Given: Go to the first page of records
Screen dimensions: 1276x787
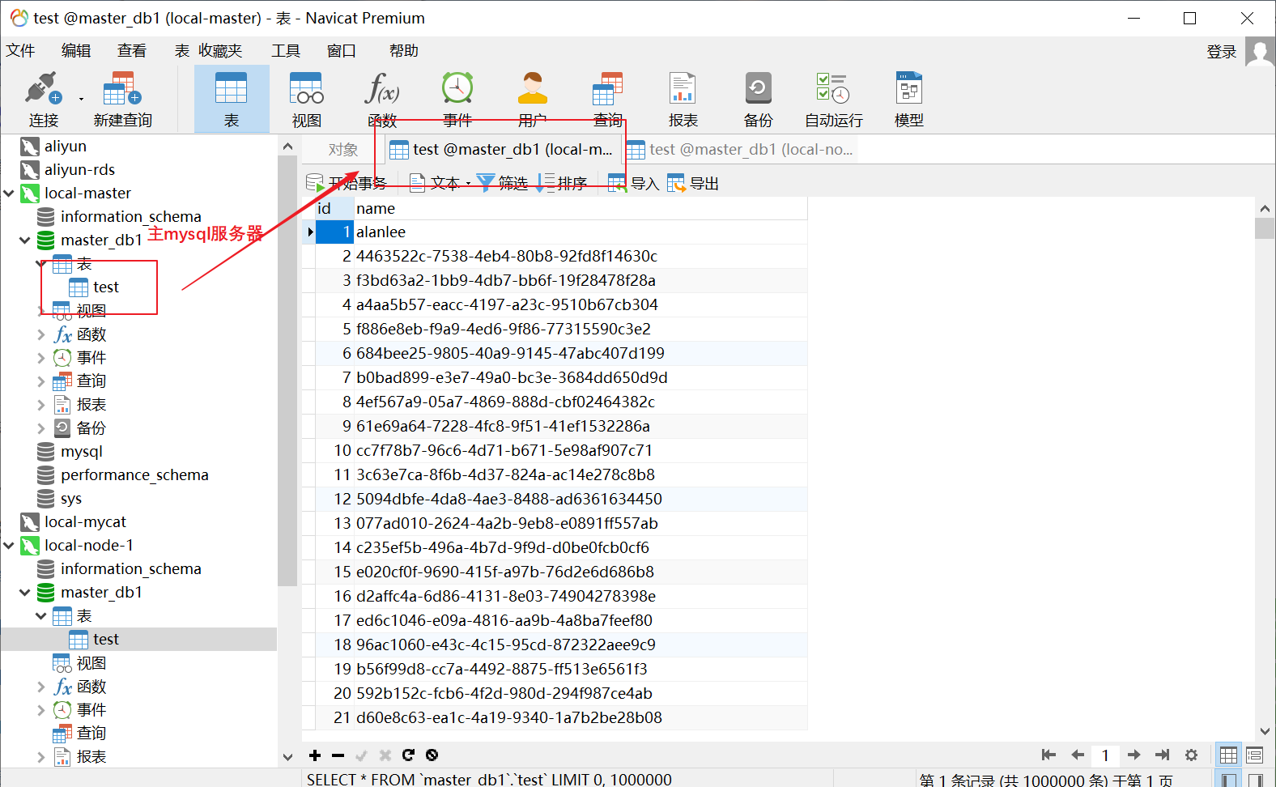Looking at the screenshot, I should 1048,755.
